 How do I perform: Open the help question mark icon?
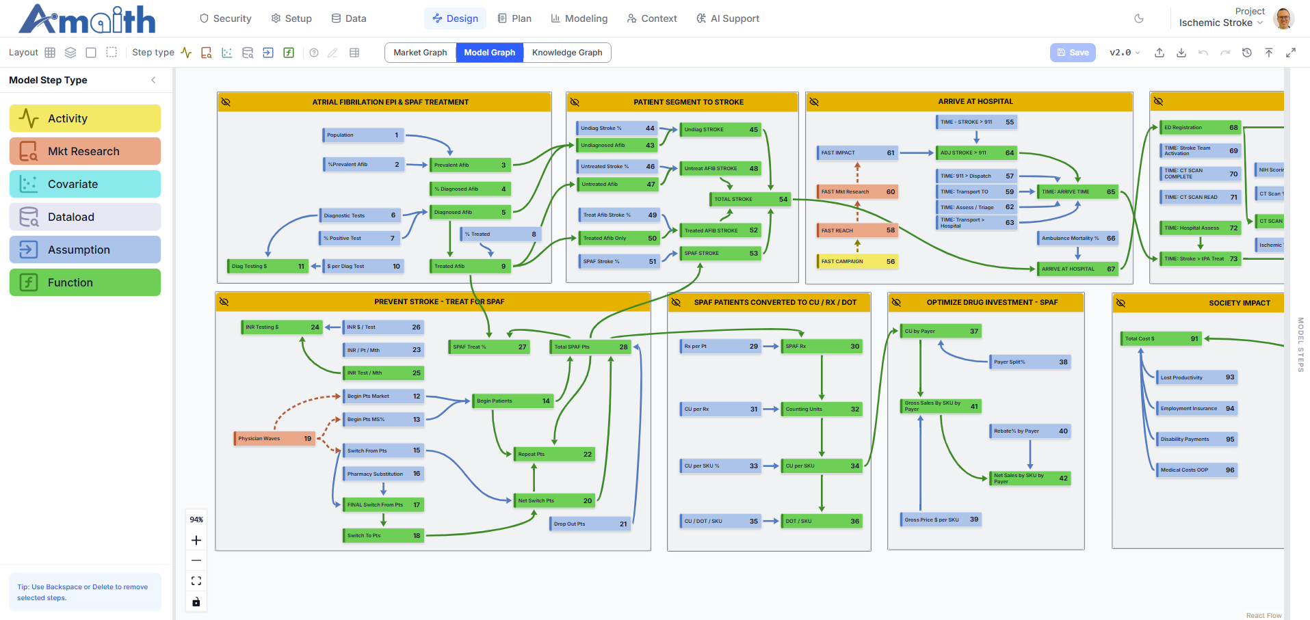coord(314,53)
